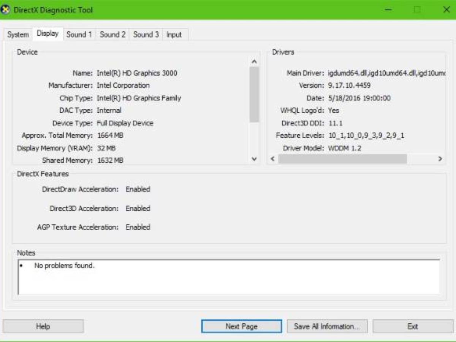Click Direct3D Acceleration 'Enabled' value
Screen dimensions: 456x342
click(x=138, y=209)
